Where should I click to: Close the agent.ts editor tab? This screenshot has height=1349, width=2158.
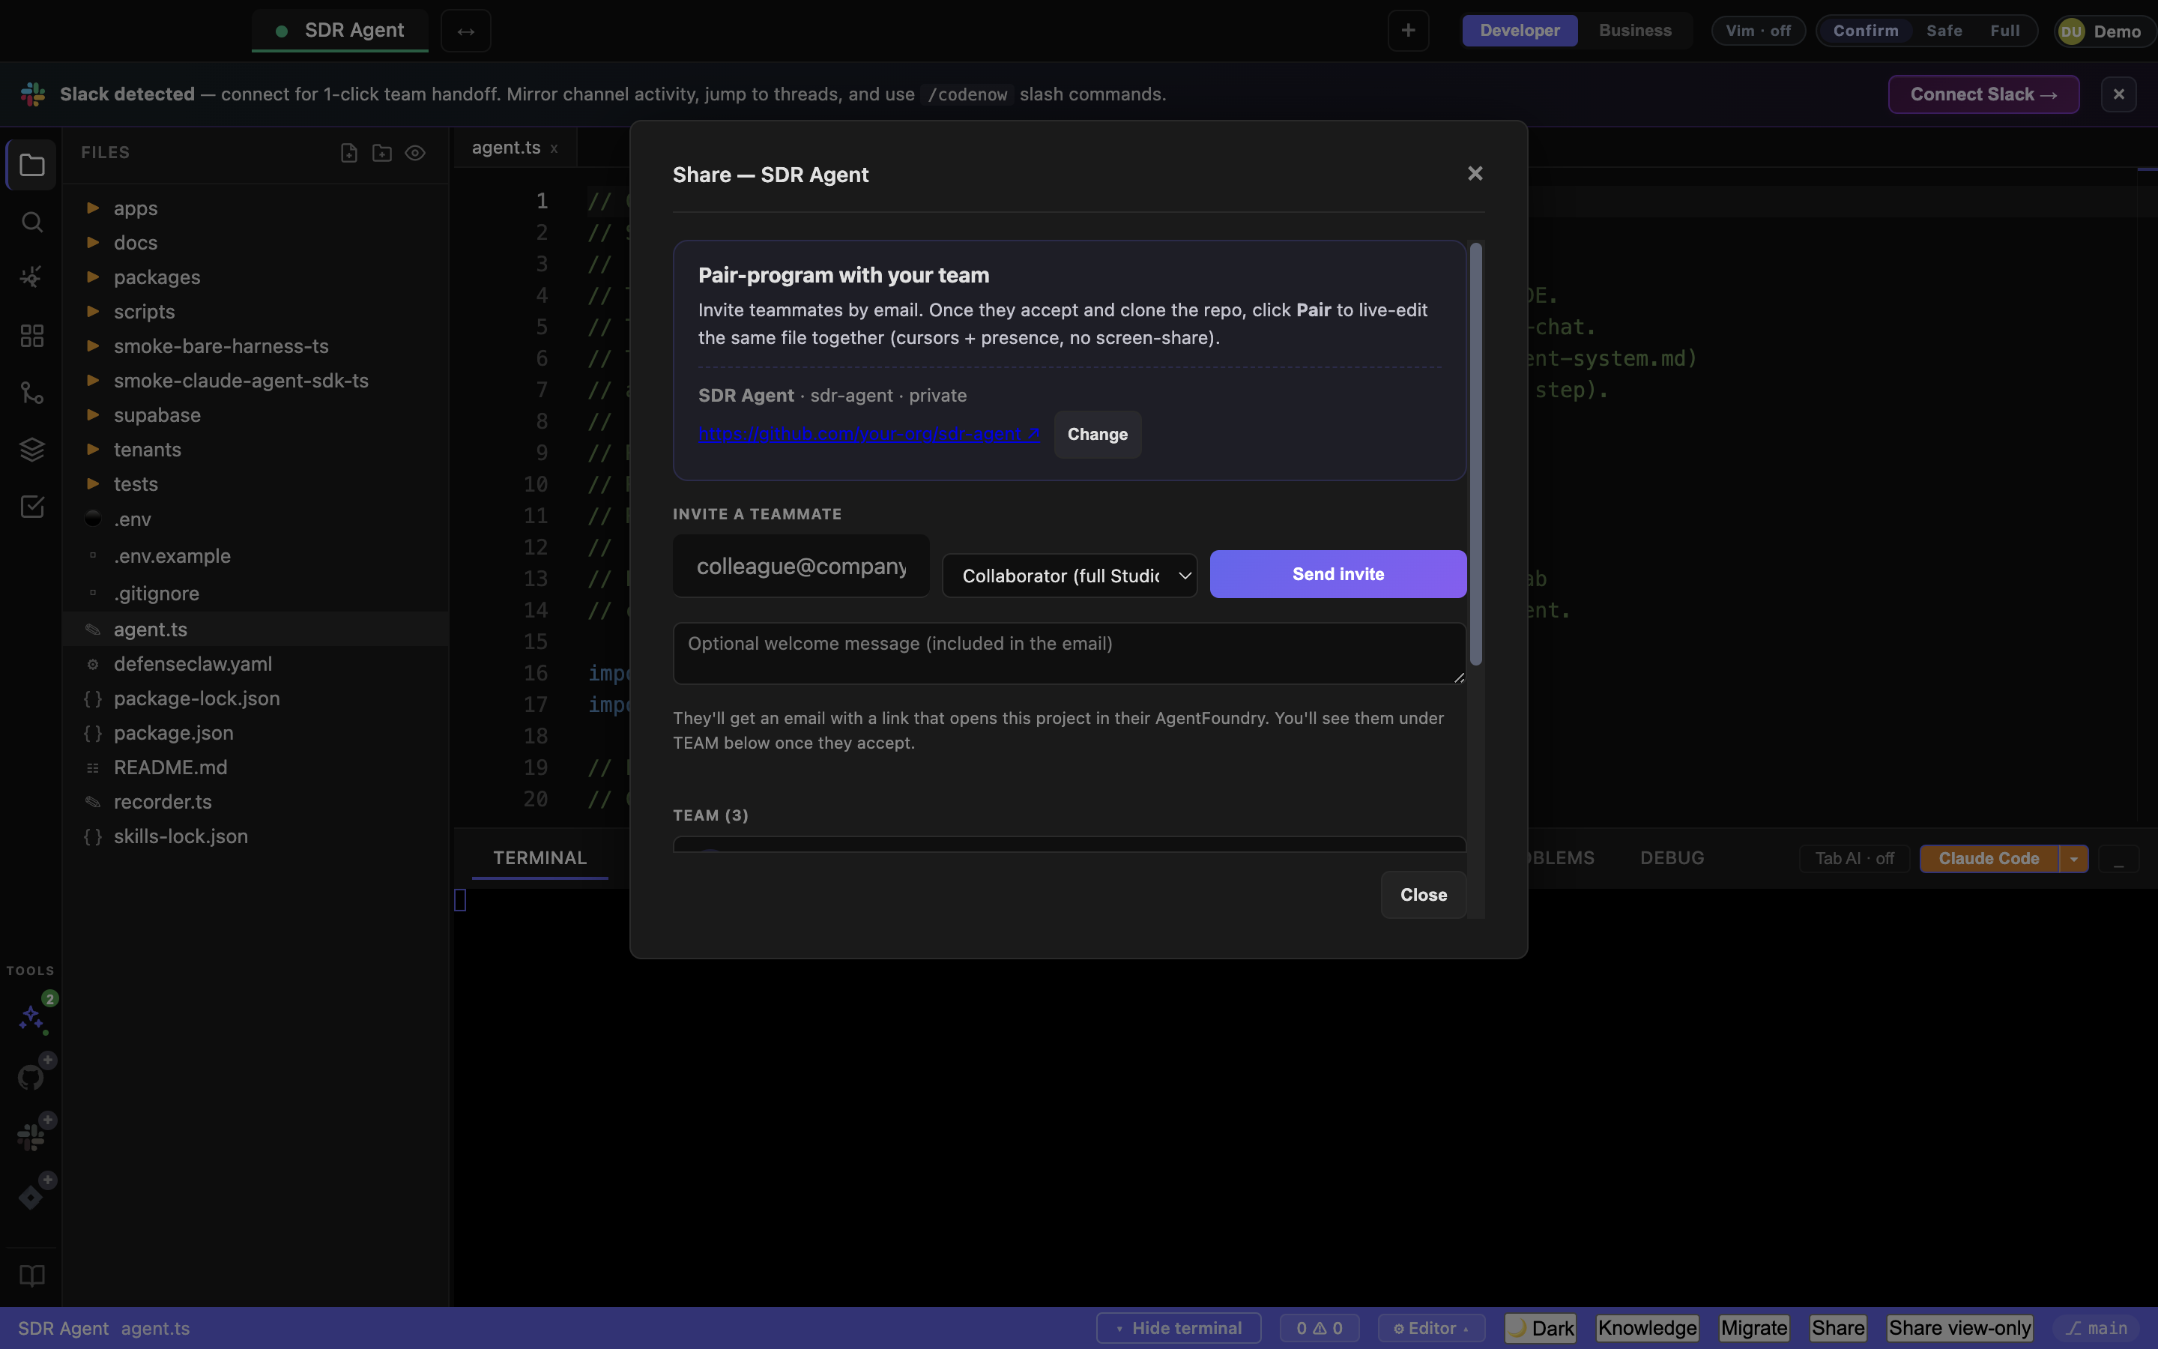tap(554, 149)
